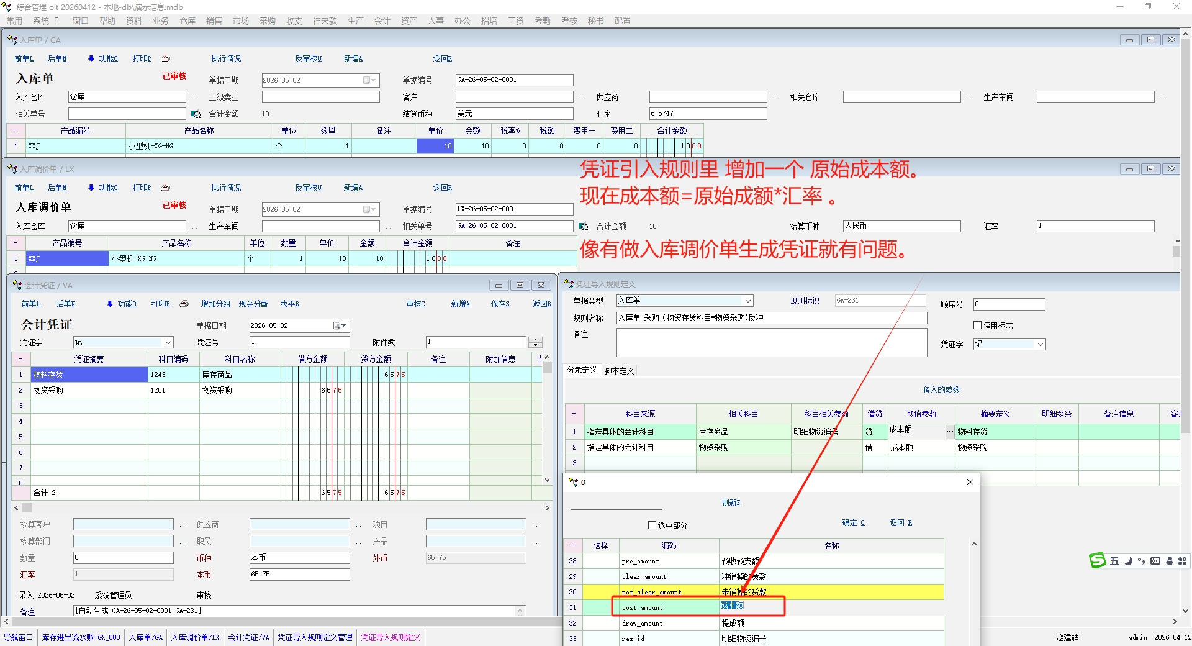Click the 顺序号 input field

(x=1009, y=304)
